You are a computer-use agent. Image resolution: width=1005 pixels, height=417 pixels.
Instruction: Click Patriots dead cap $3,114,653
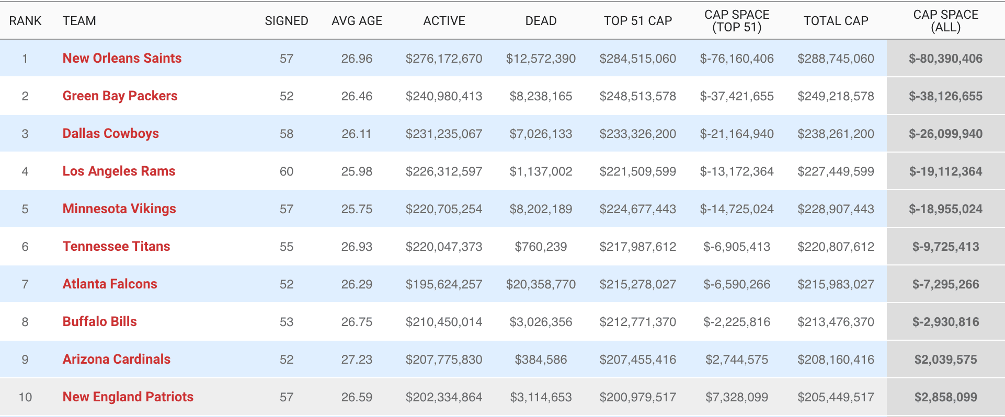(x=541, y=397)
